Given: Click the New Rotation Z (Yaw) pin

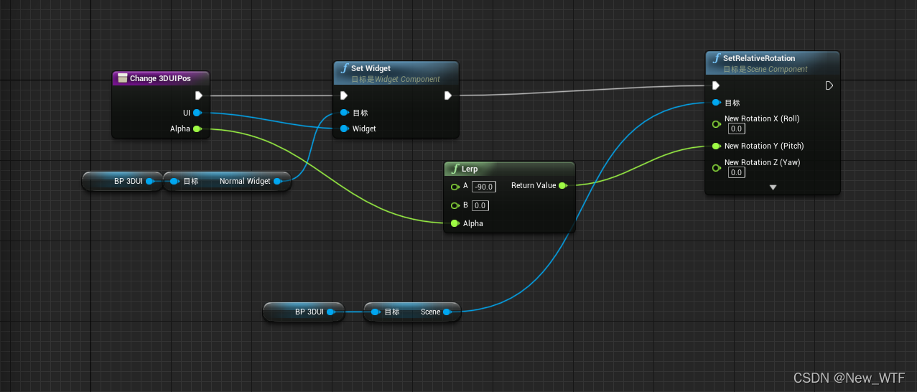Looking at the screenshot, I should (716, 167).
